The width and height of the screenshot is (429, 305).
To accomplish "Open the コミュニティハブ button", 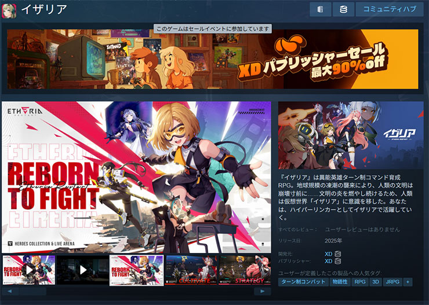I will pyautogui.click(x=390, y=10).
